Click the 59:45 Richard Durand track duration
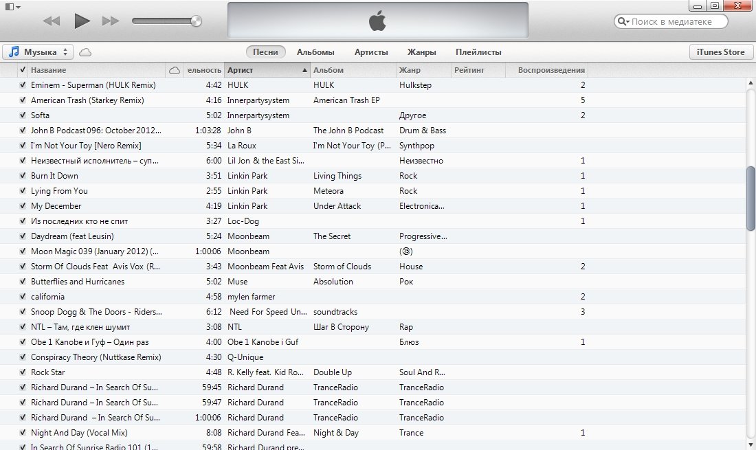Image resolution: width=756 pixels, height=450 pixels. point(212,387)
